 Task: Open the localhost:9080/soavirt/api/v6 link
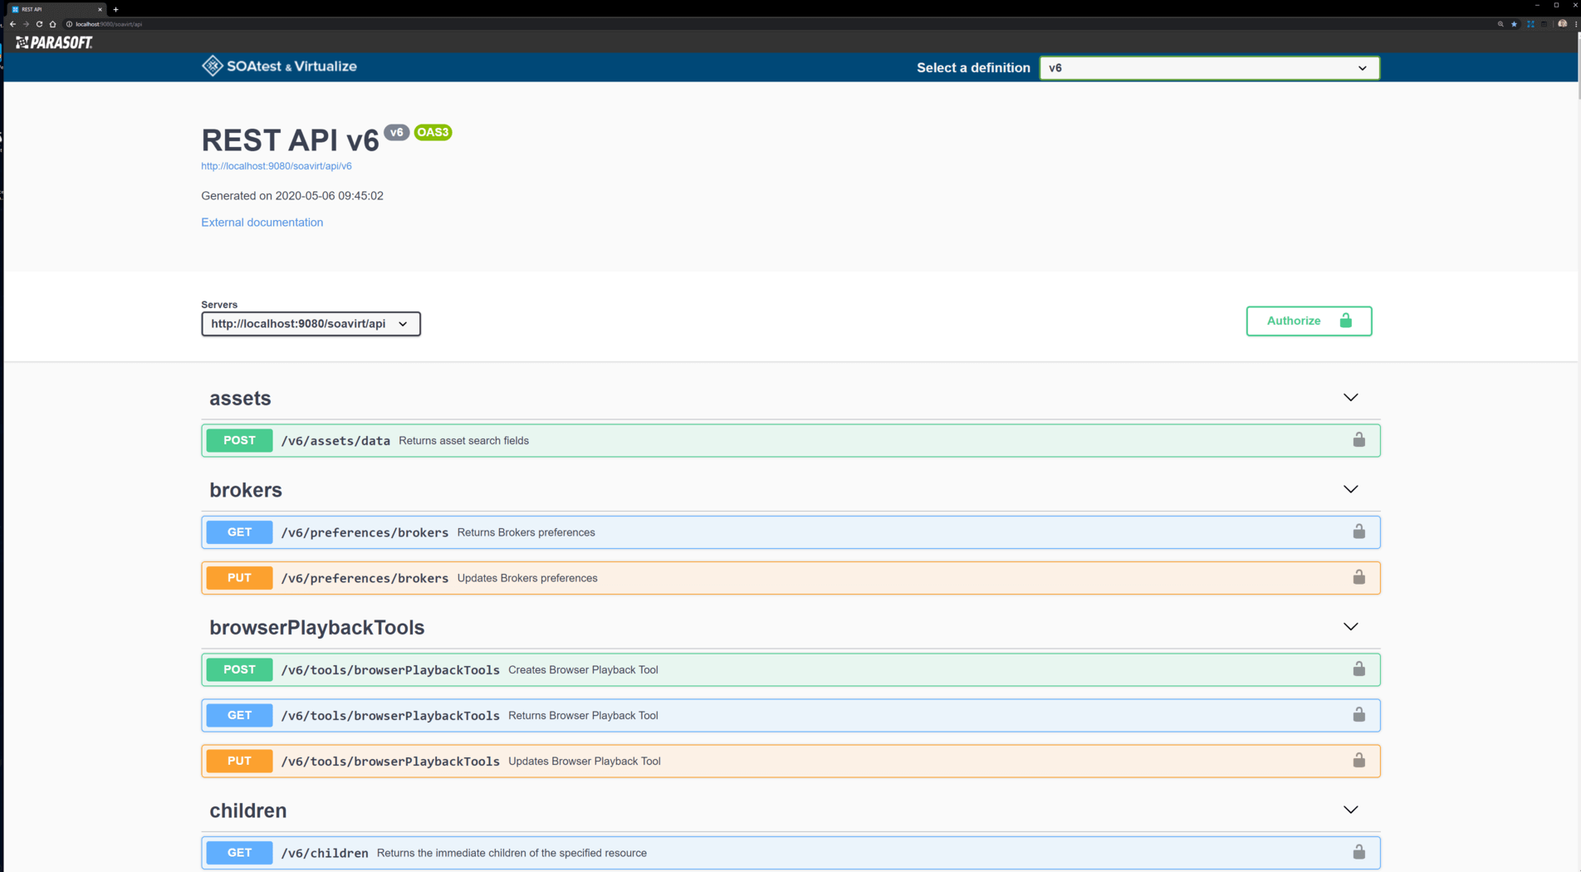277,166
